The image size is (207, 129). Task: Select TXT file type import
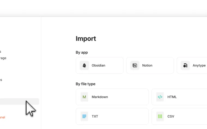(x=112, y=116)
